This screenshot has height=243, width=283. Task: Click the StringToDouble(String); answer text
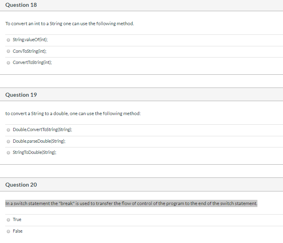34,152
